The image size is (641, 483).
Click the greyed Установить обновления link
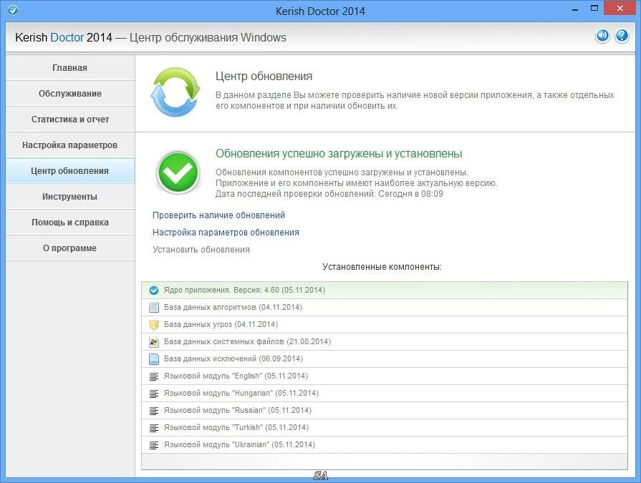click(x=201, y=250)
